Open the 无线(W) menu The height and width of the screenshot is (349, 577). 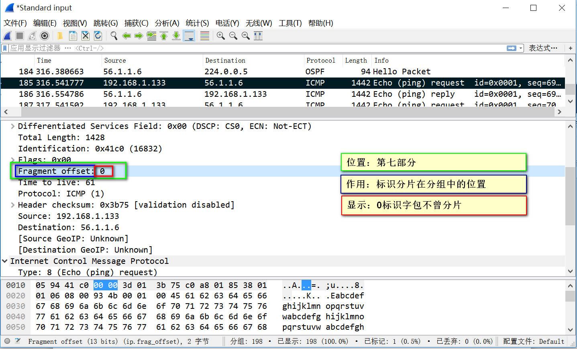pyautogui.click(x=259, y=23)
